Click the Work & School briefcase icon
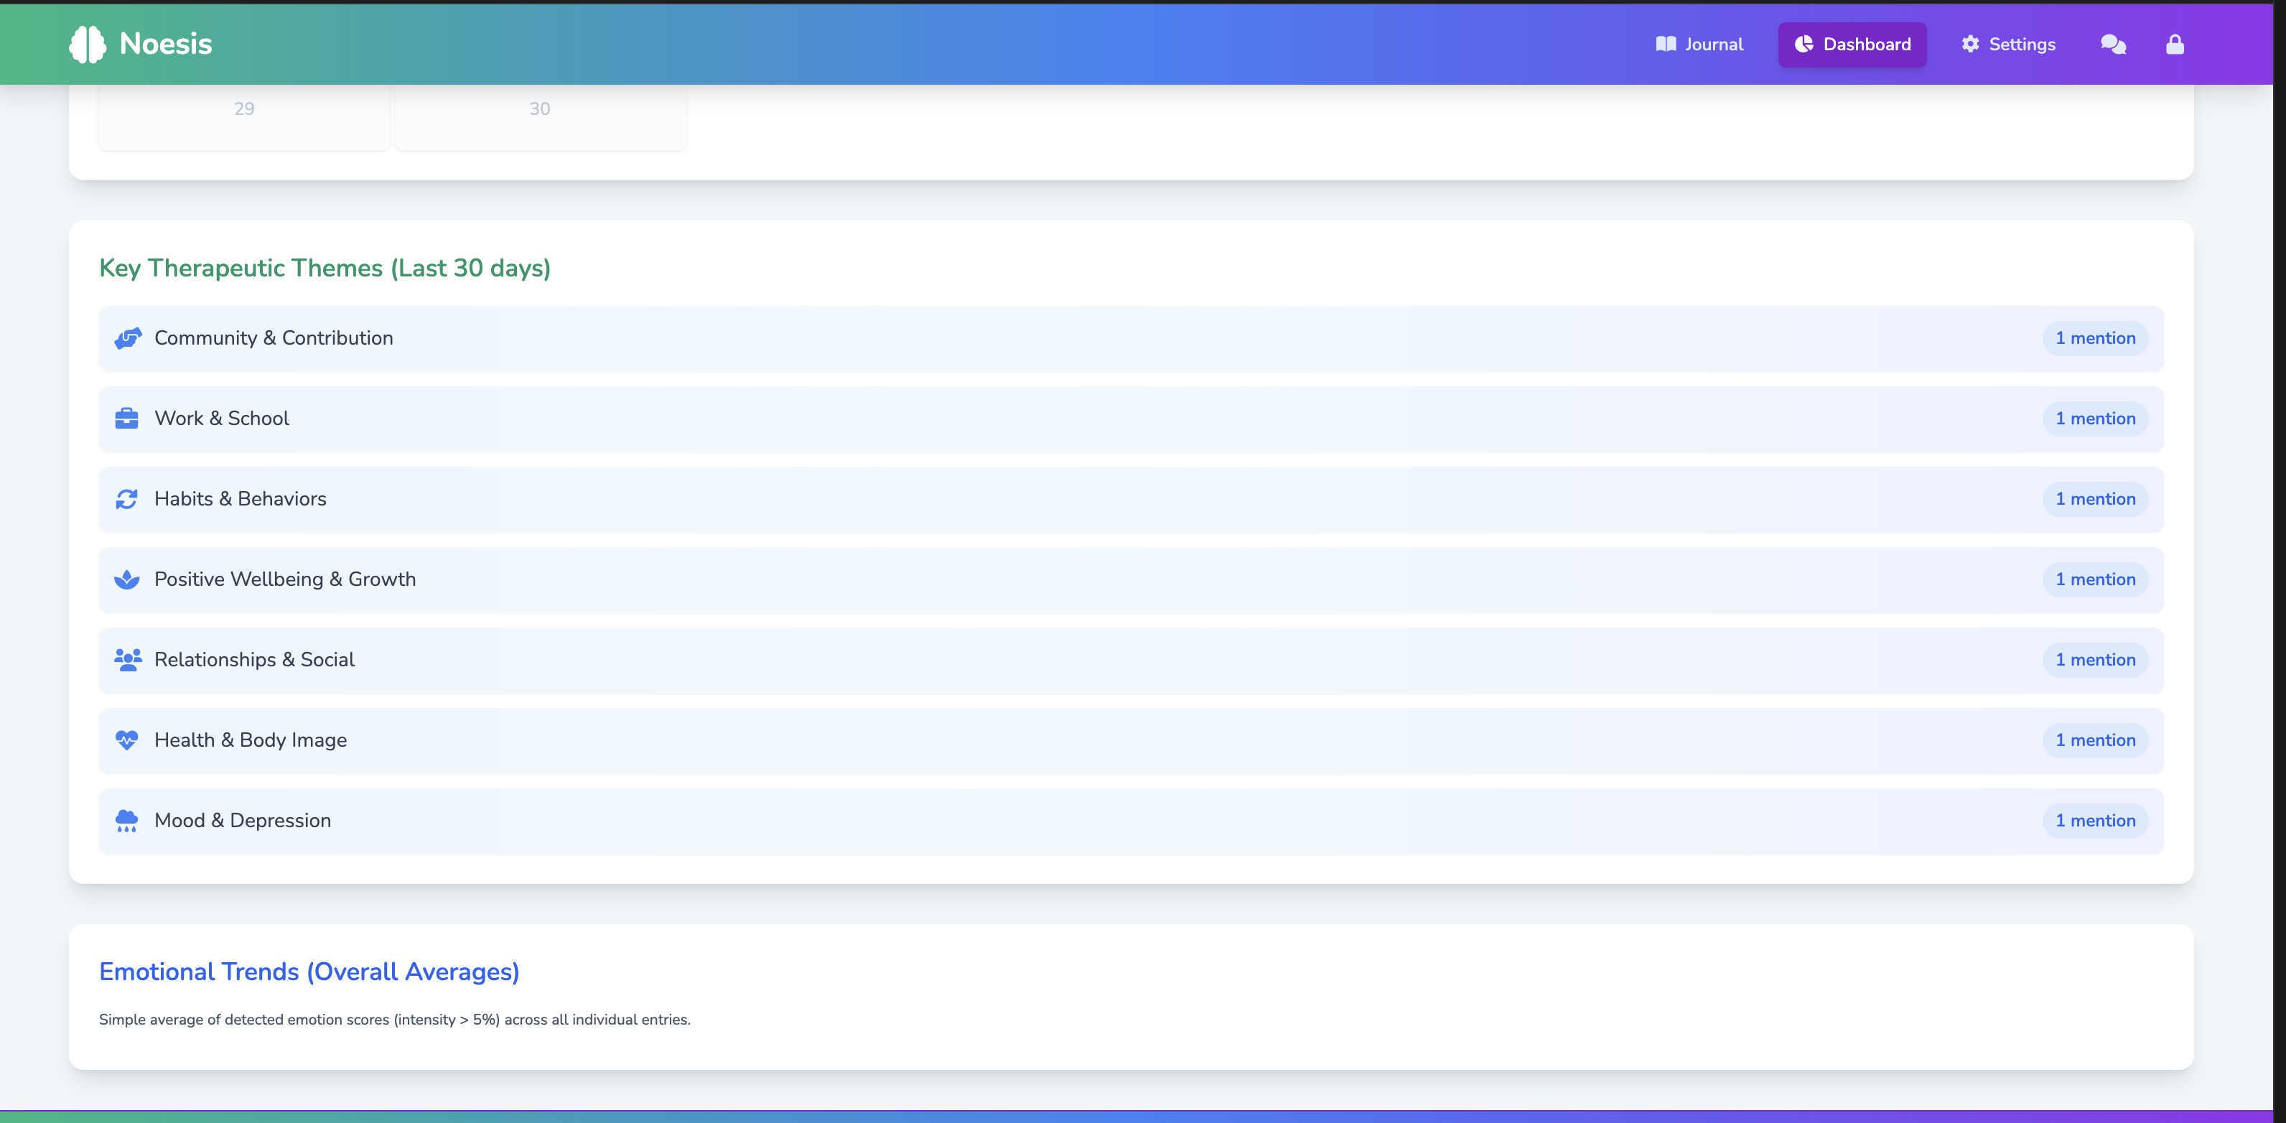Screen dimensions: 2286x1123 (127, 418)
